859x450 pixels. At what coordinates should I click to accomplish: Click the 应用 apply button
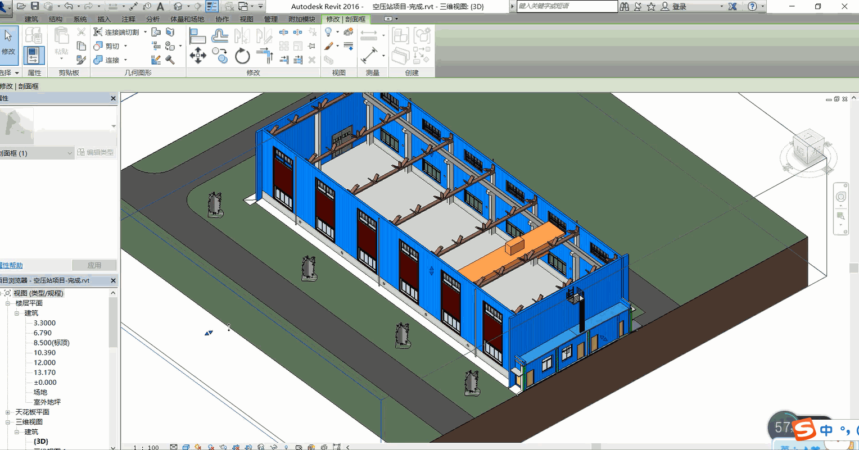[94, 265]
